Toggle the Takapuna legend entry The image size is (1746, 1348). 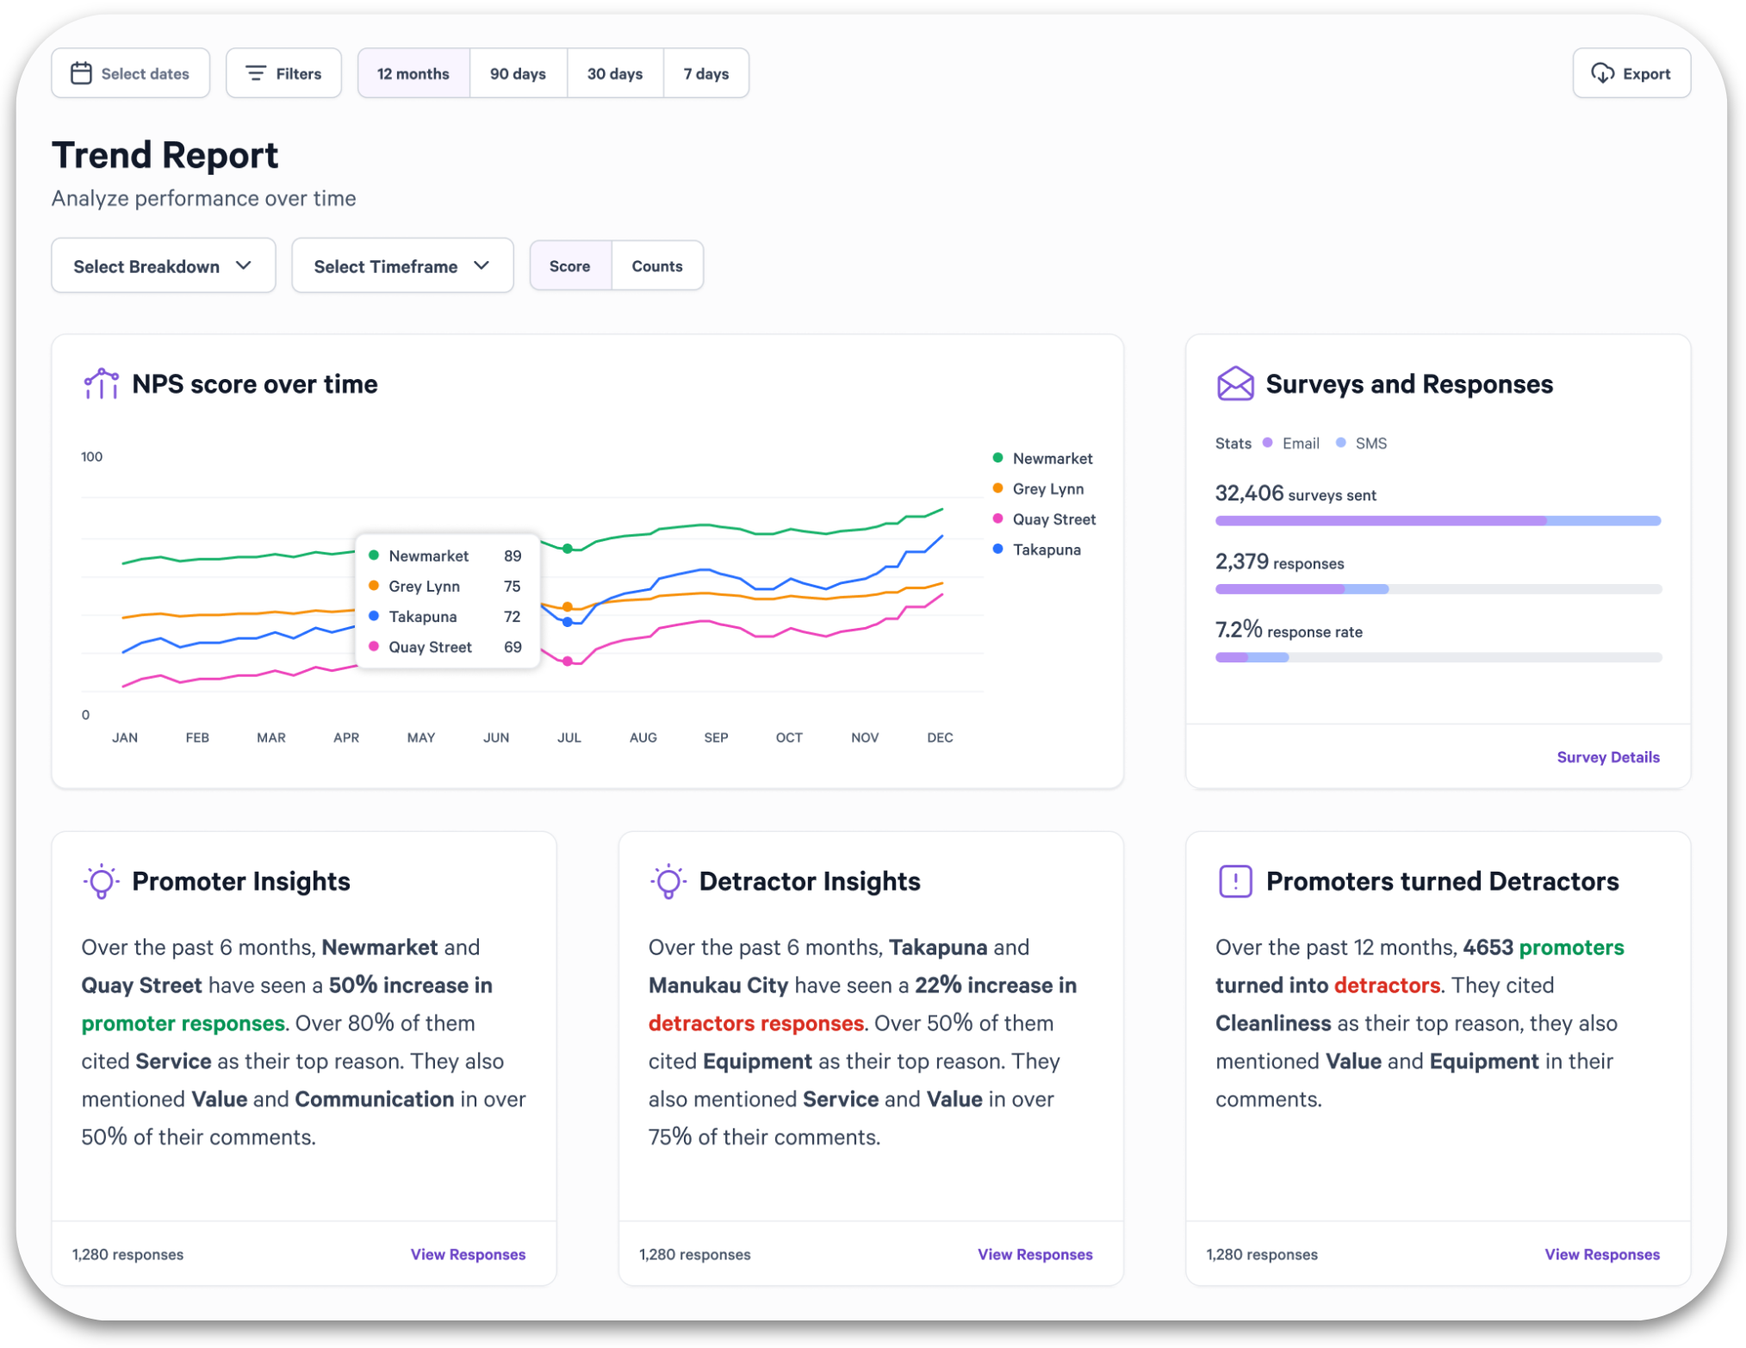point(1045,550)
